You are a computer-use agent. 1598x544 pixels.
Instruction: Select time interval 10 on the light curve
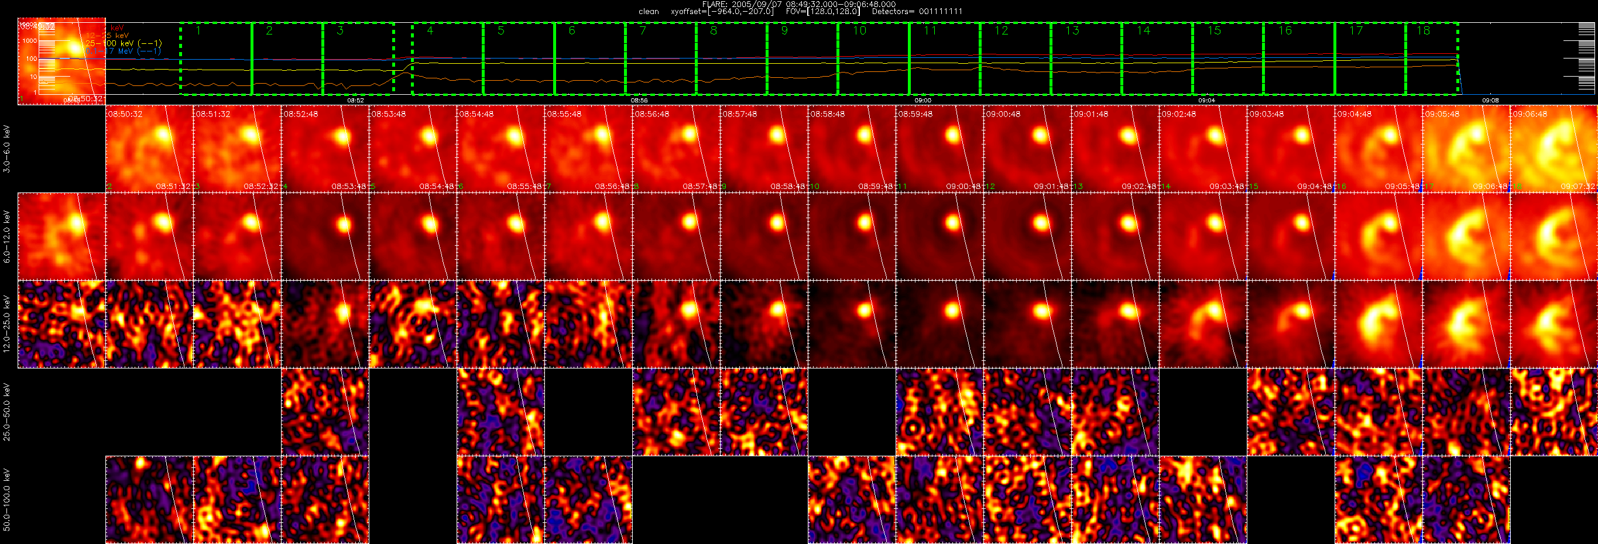[873, 59]
